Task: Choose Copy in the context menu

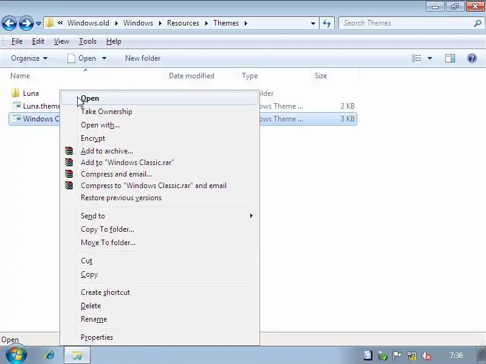Action: click(x=160, y=274)
